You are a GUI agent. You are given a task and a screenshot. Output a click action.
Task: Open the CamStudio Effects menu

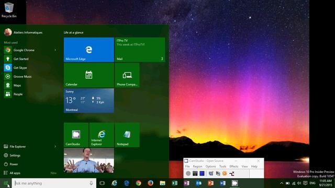tap(234, 166)
